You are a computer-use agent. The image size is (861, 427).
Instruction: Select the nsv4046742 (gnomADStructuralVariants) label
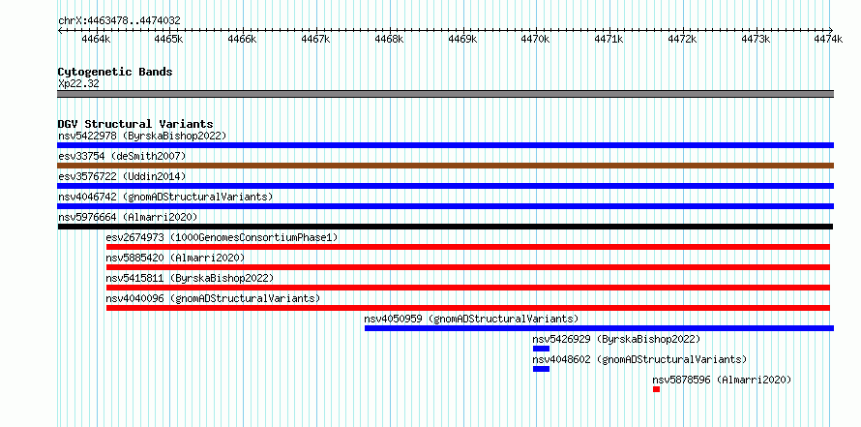coord(165,197)
